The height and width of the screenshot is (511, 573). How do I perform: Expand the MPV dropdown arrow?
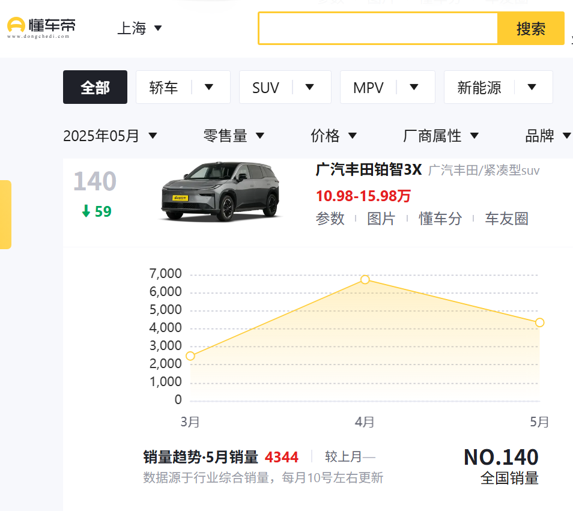click(x=414, y=87)
